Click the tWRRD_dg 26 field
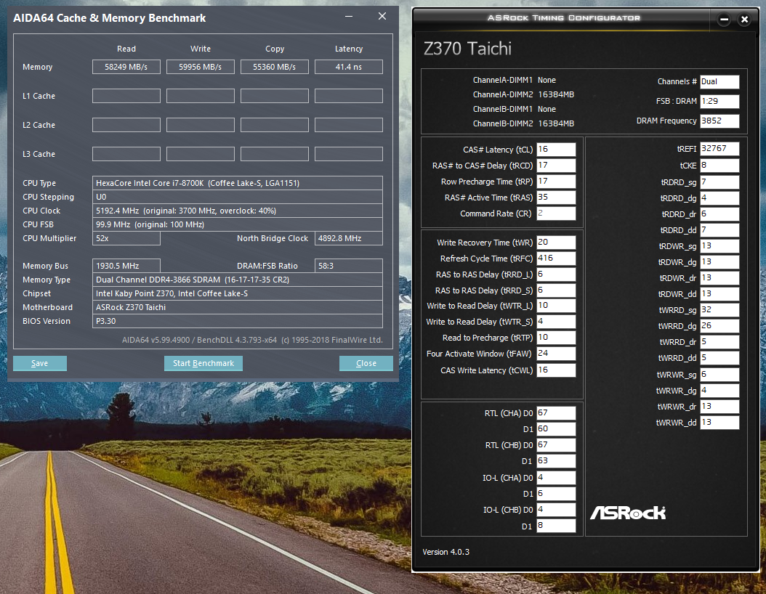Image resolution: width=766 pixels, height=594 pixels. (x=719, y=326)
